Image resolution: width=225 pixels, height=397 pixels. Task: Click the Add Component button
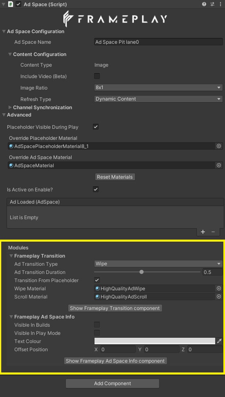pyautogui.click(x=112, y=384)
